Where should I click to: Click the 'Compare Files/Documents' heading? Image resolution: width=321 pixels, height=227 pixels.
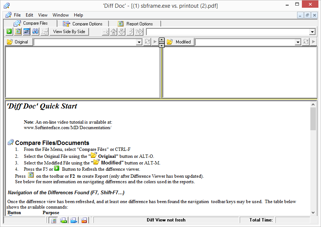tap(52, 143)
